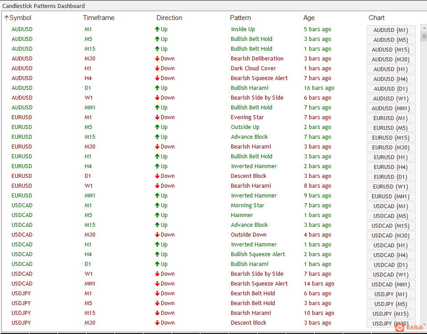This screenshot has width=427, height=334.
Task: Click red down arrow in AUDUSD M30 row
Action: [157, 59]
